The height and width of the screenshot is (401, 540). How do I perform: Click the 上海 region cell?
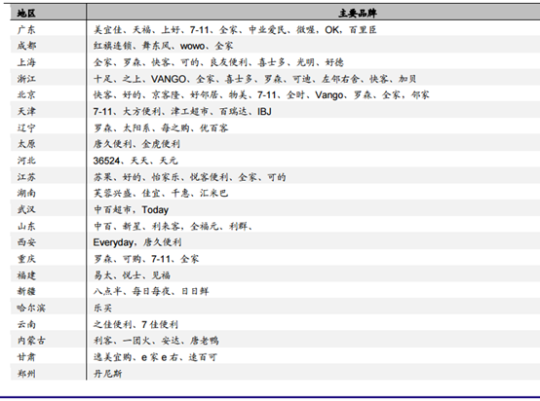[26, 62]
